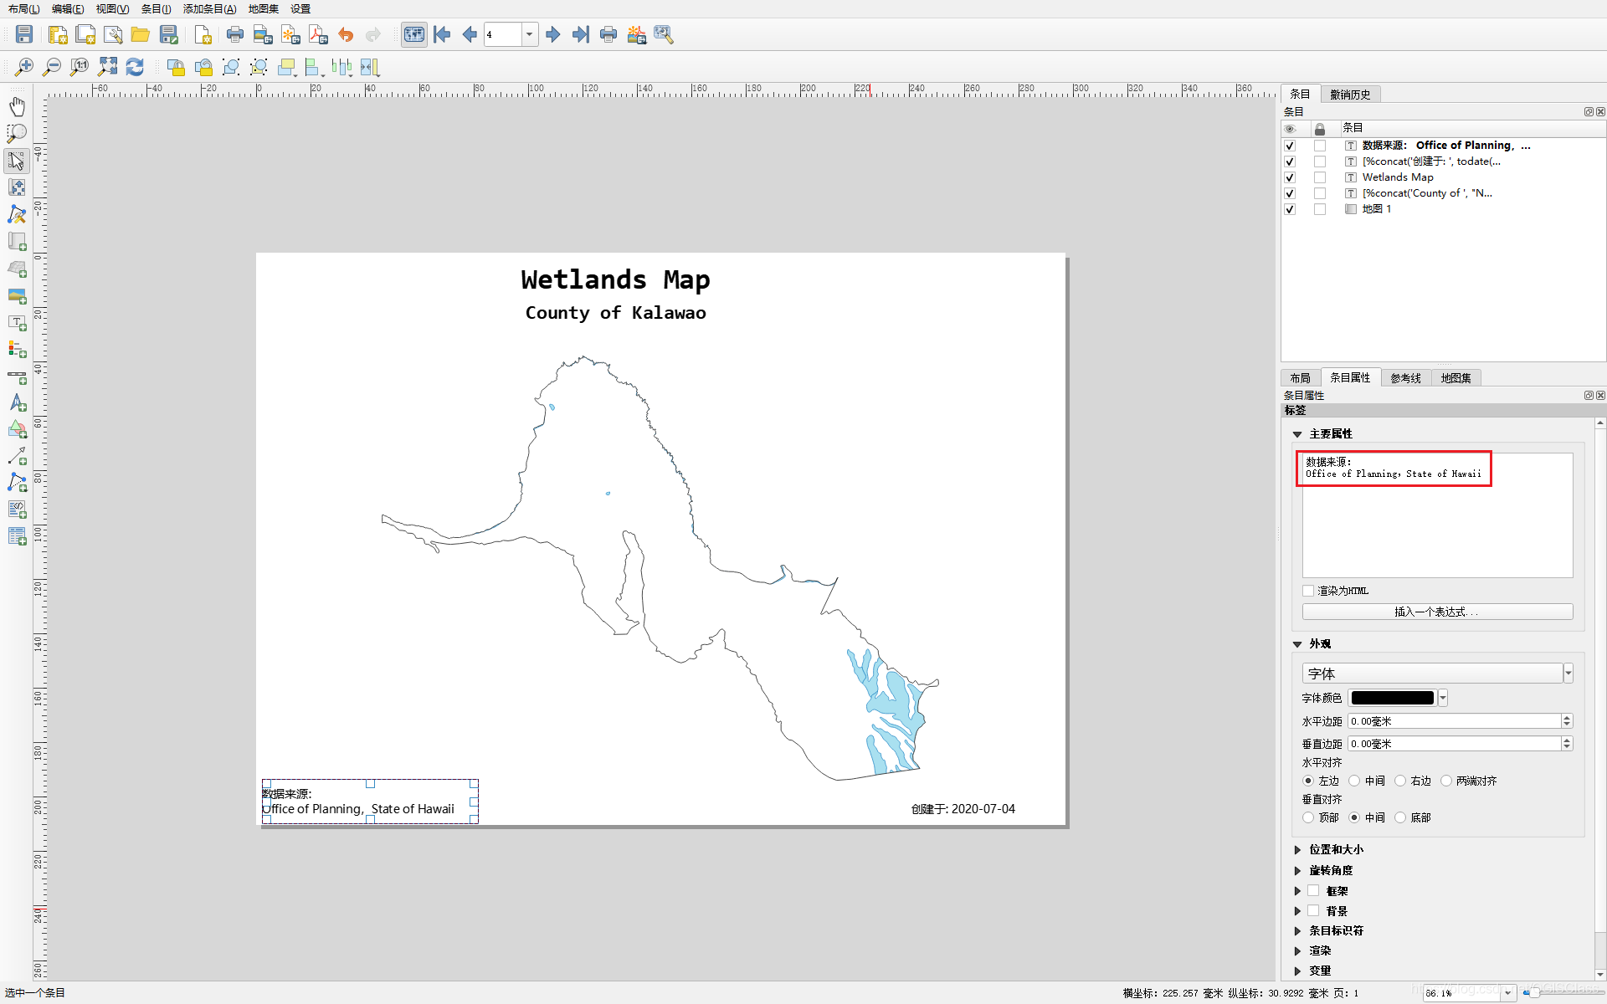Switch to the 撤销历史 tab
This screenshot has width=1607, height=1004.
(x=1350, y=95)
